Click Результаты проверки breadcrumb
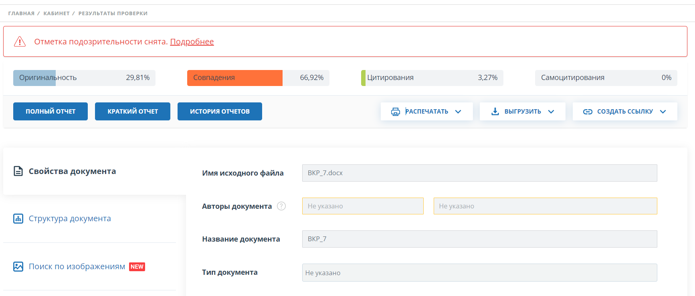 (113, 13)
